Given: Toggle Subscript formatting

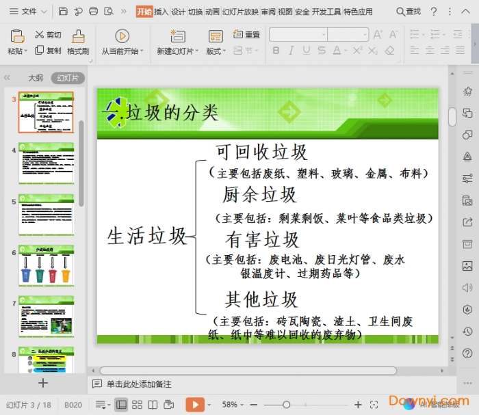Looking at the screenshot, I should (x=373, y=51).
